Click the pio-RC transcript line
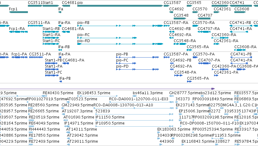 (107, 38)
